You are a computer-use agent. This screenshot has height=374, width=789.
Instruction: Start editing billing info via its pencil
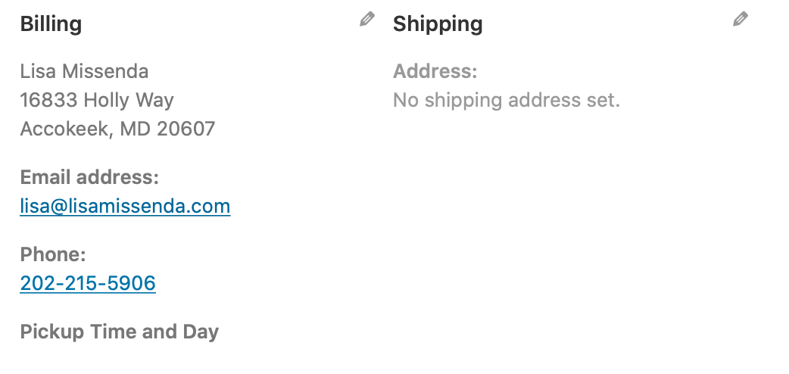pos(366,19)
